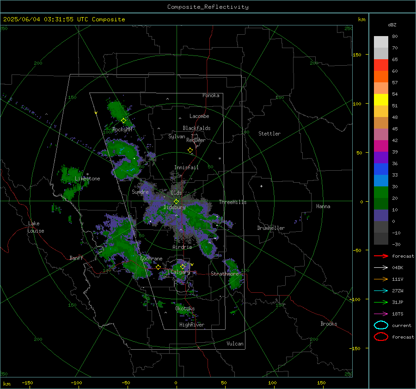Click the Cochrane label

(151, 259)
